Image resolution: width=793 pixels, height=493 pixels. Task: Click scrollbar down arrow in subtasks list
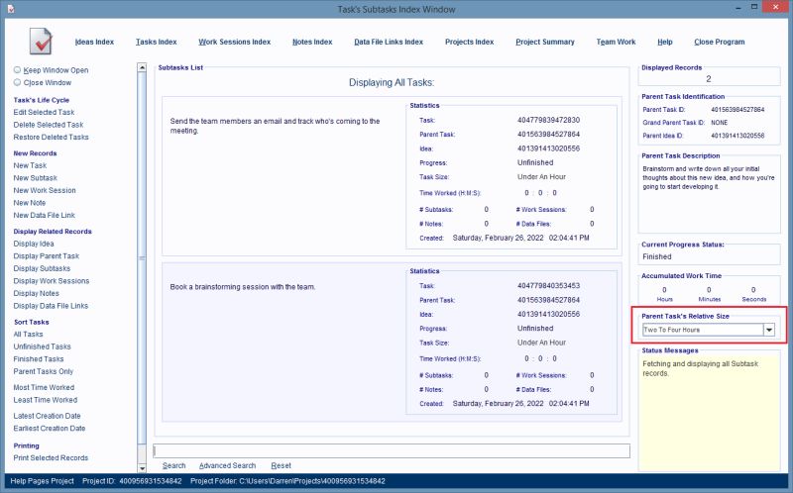[x=142, y=468]
